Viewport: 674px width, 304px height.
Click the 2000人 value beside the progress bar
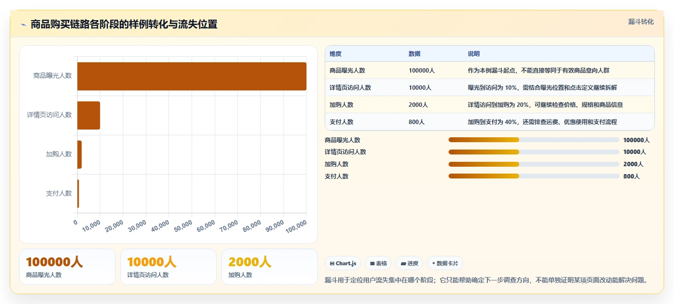tap(633, 164)
